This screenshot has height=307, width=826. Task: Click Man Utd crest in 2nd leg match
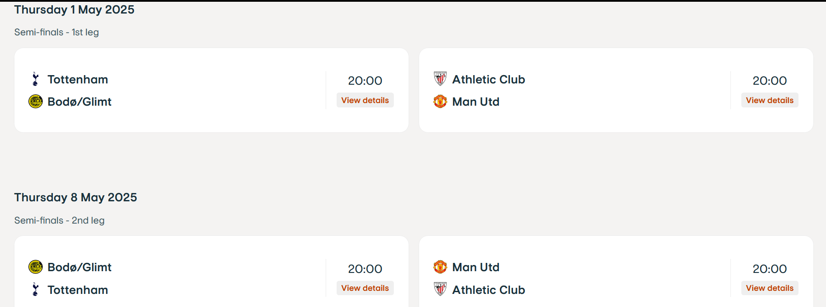[x=440, y=267]
